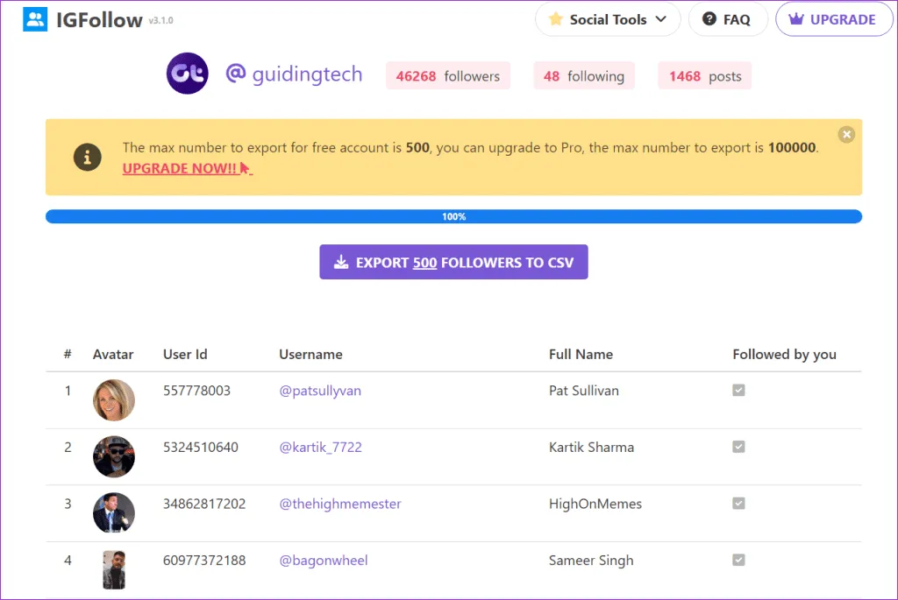Sort by the Username column header
This screenshot has width=898, height=600.
(310, 355)
